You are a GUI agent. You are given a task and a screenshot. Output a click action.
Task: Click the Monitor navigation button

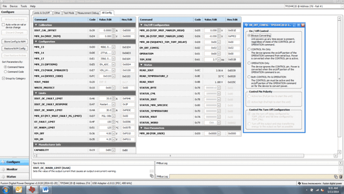pos(14,169)
